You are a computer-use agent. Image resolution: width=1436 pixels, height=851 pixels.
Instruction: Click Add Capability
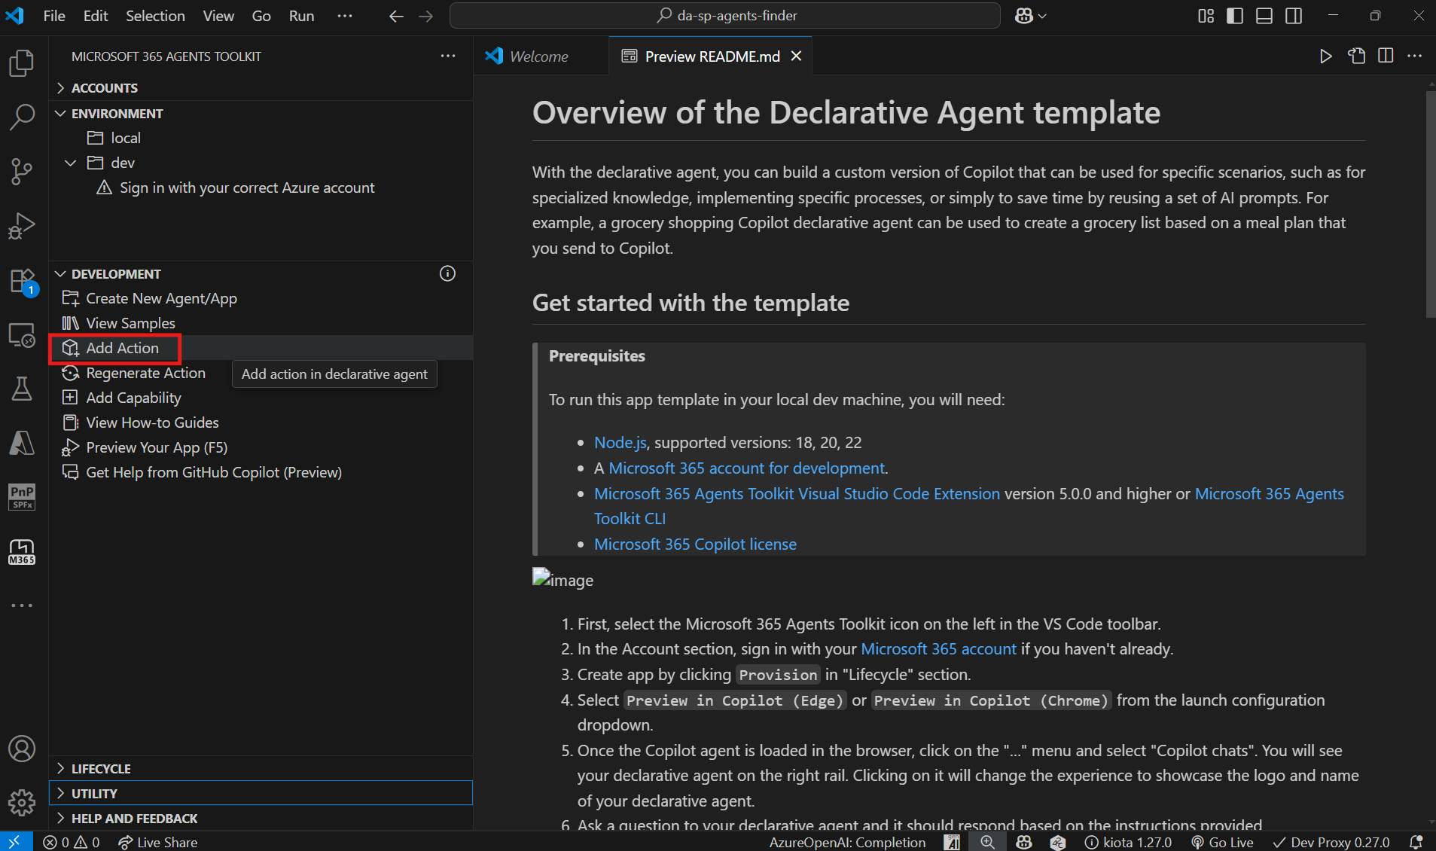click(133, 398)
